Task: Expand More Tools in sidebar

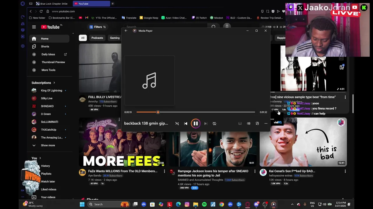Action: (x=50, y=70)
